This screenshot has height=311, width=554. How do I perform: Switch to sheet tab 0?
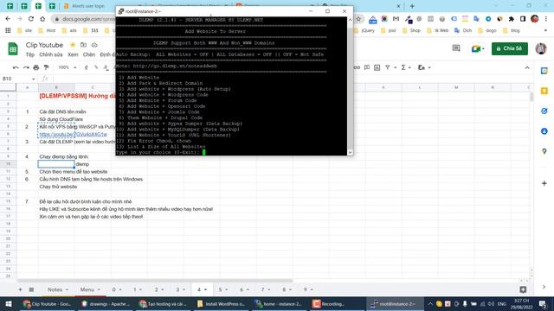(x=113, y=289)
